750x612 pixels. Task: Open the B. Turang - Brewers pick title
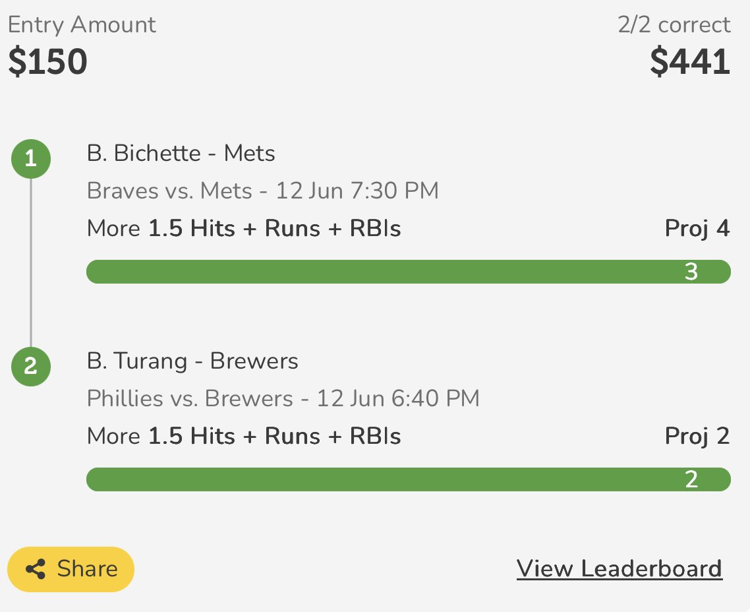[192, 361]
